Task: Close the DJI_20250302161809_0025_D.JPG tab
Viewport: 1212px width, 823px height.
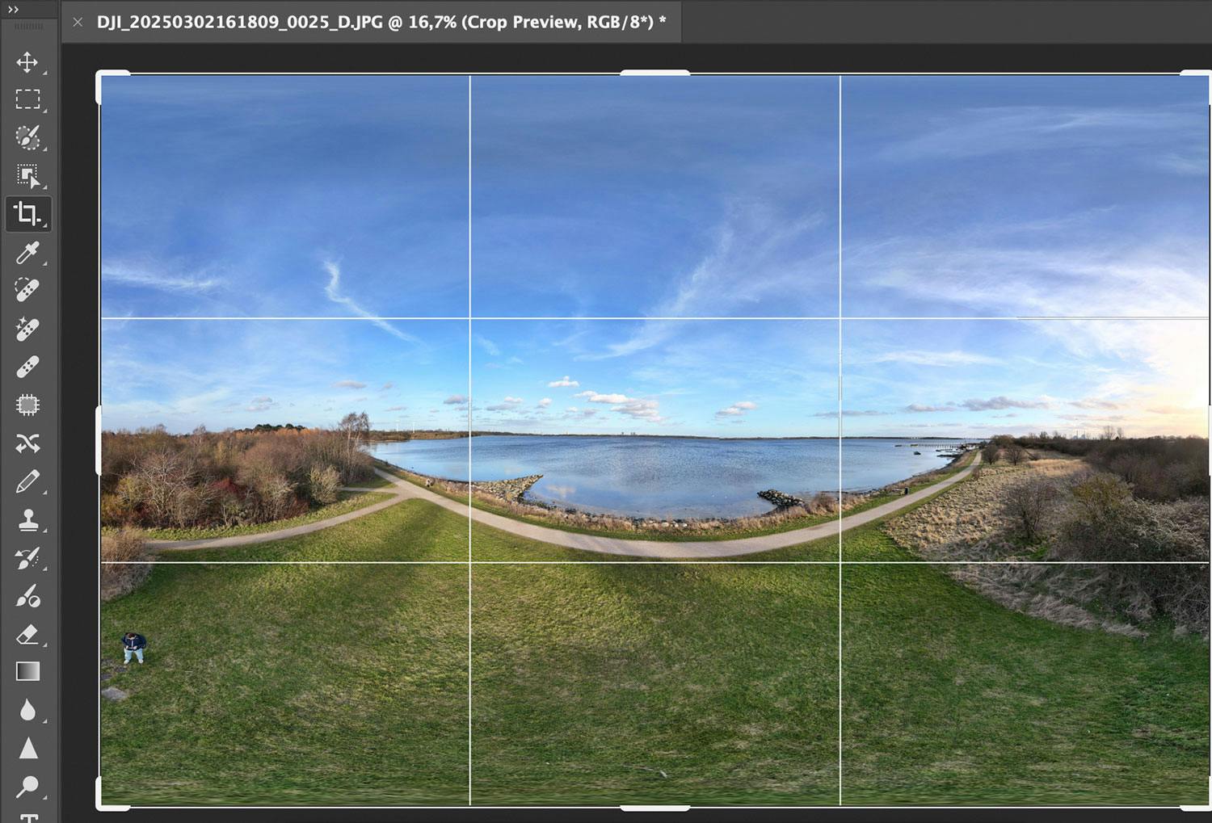Action: pos(78,22)
